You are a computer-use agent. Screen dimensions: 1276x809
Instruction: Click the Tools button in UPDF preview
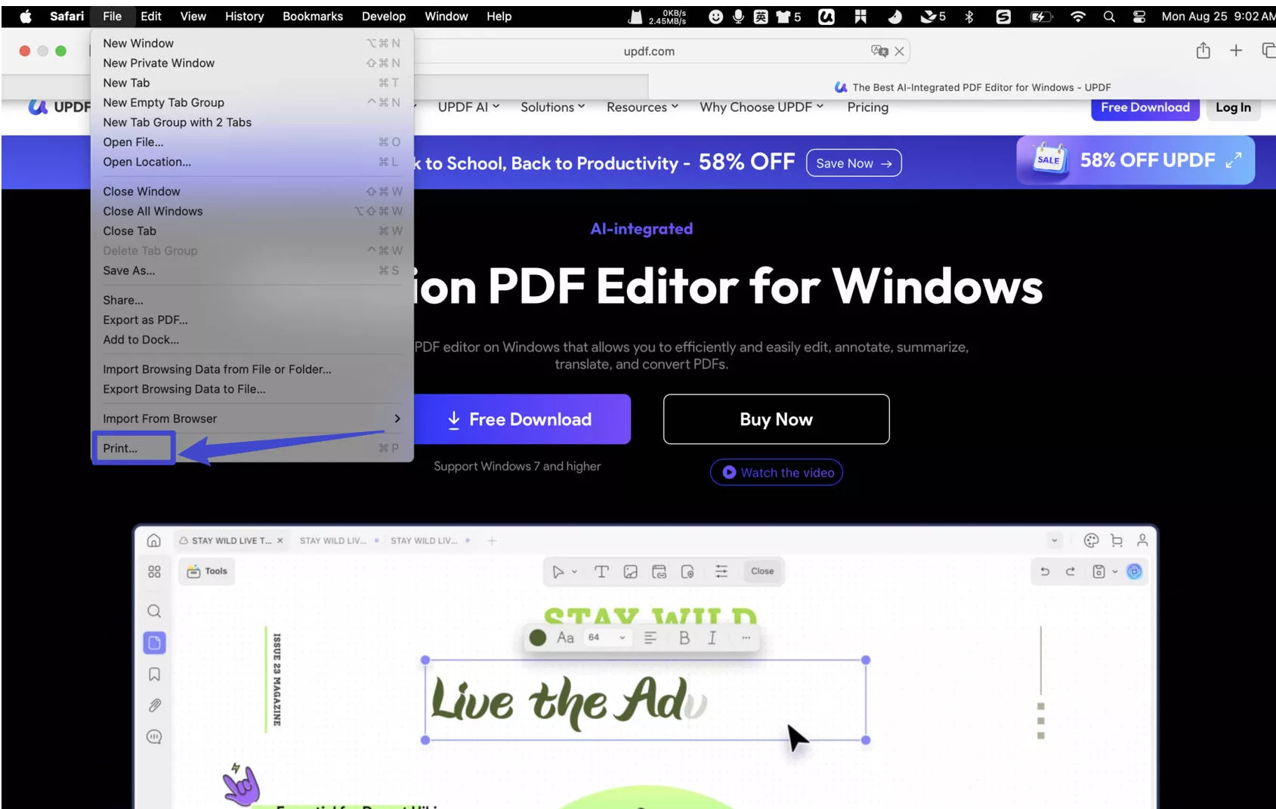click(207, 571)
